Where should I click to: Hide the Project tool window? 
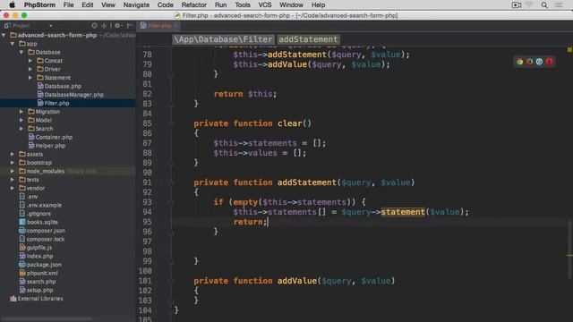point(129,26)
